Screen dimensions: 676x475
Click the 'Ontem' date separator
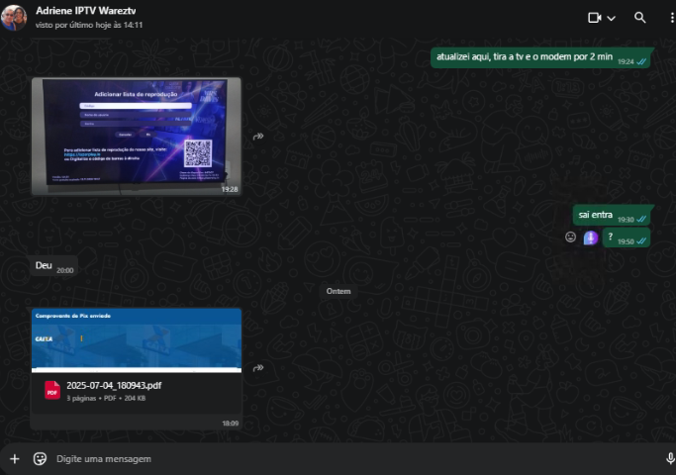tap(338, 291)
